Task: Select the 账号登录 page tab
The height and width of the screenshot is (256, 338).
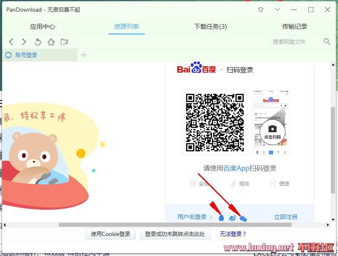Action: coord(40,55)
